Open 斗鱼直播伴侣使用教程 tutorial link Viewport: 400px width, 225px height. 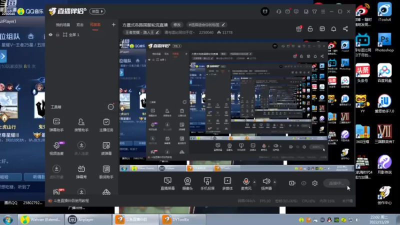[x=71, y=201]
